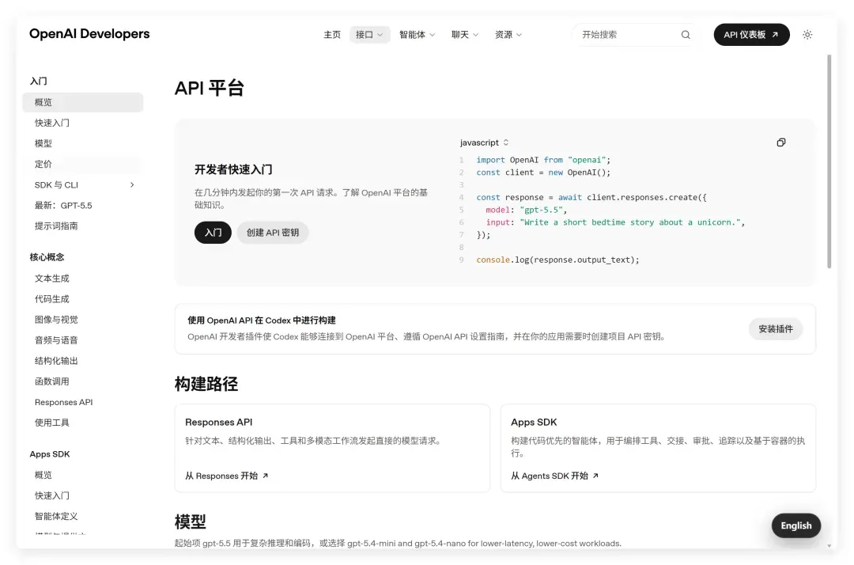Change the javascript language selector
Viewport: 854px width, 565px height.
click(484, 142)
